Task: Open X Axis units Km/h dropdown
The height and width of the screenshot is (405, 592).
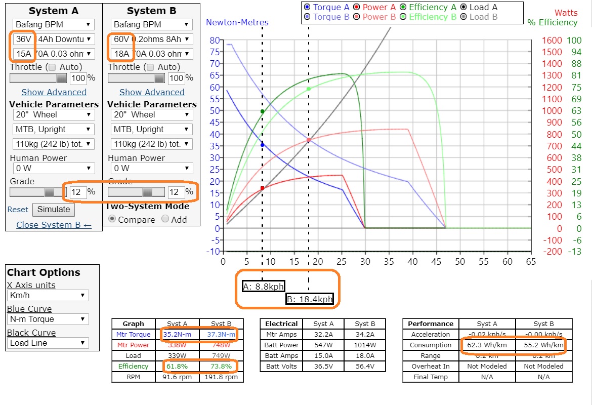Action: (x=48, y=296)
